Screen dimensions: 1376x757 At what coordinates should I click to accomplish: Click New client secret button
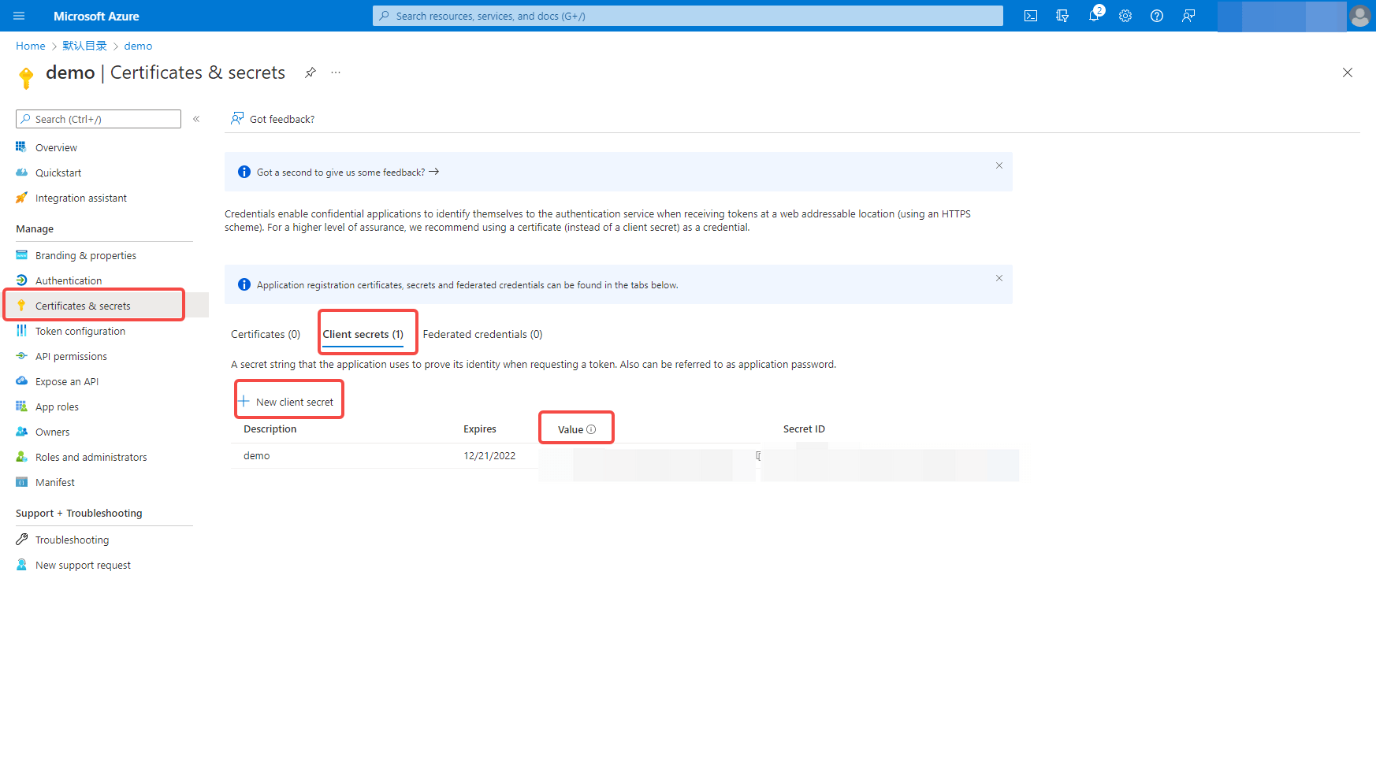287,402
